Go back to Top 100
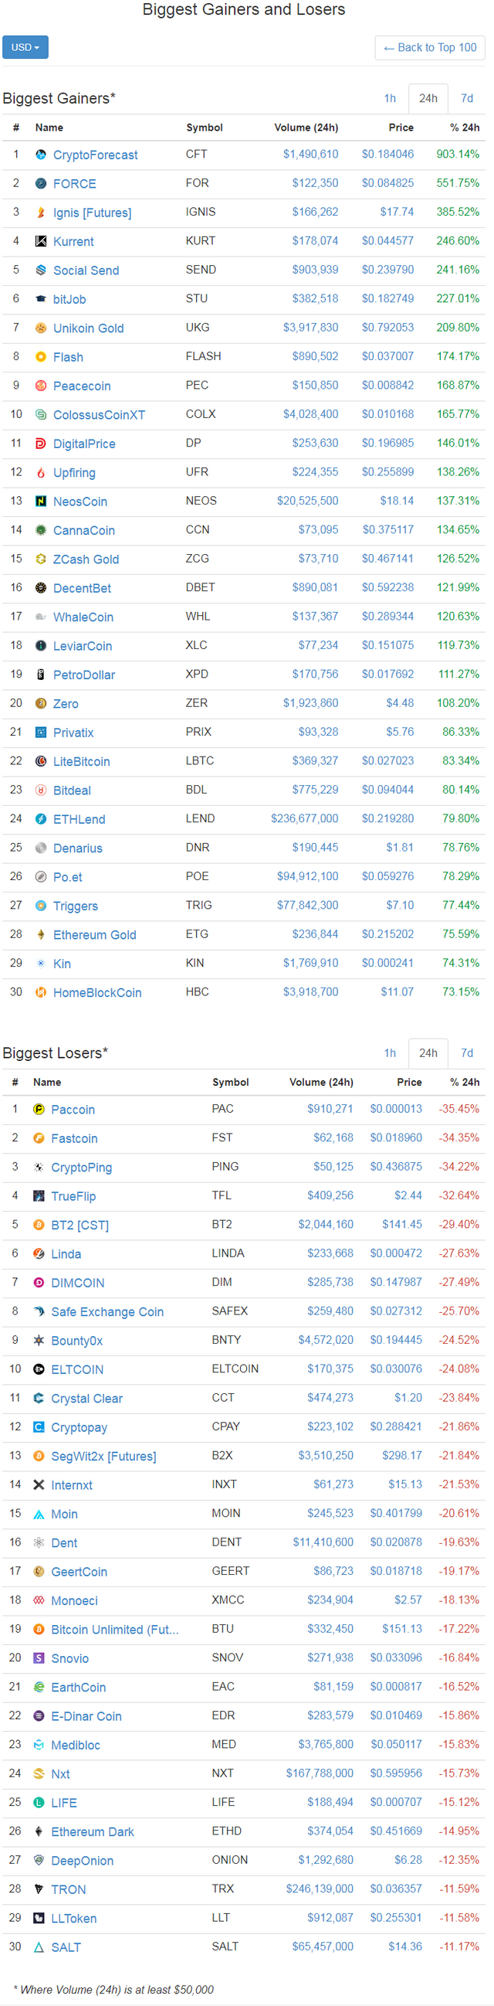The height and width of the screenshot is (2006, 494). (430, 47)
